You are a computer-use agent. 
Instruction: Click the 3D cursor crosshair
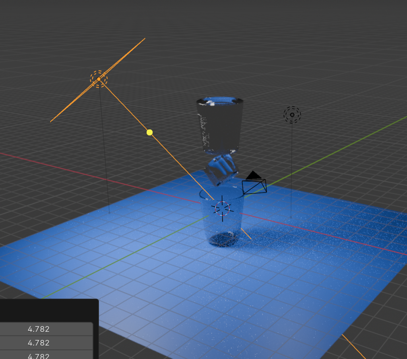(222, 208)
